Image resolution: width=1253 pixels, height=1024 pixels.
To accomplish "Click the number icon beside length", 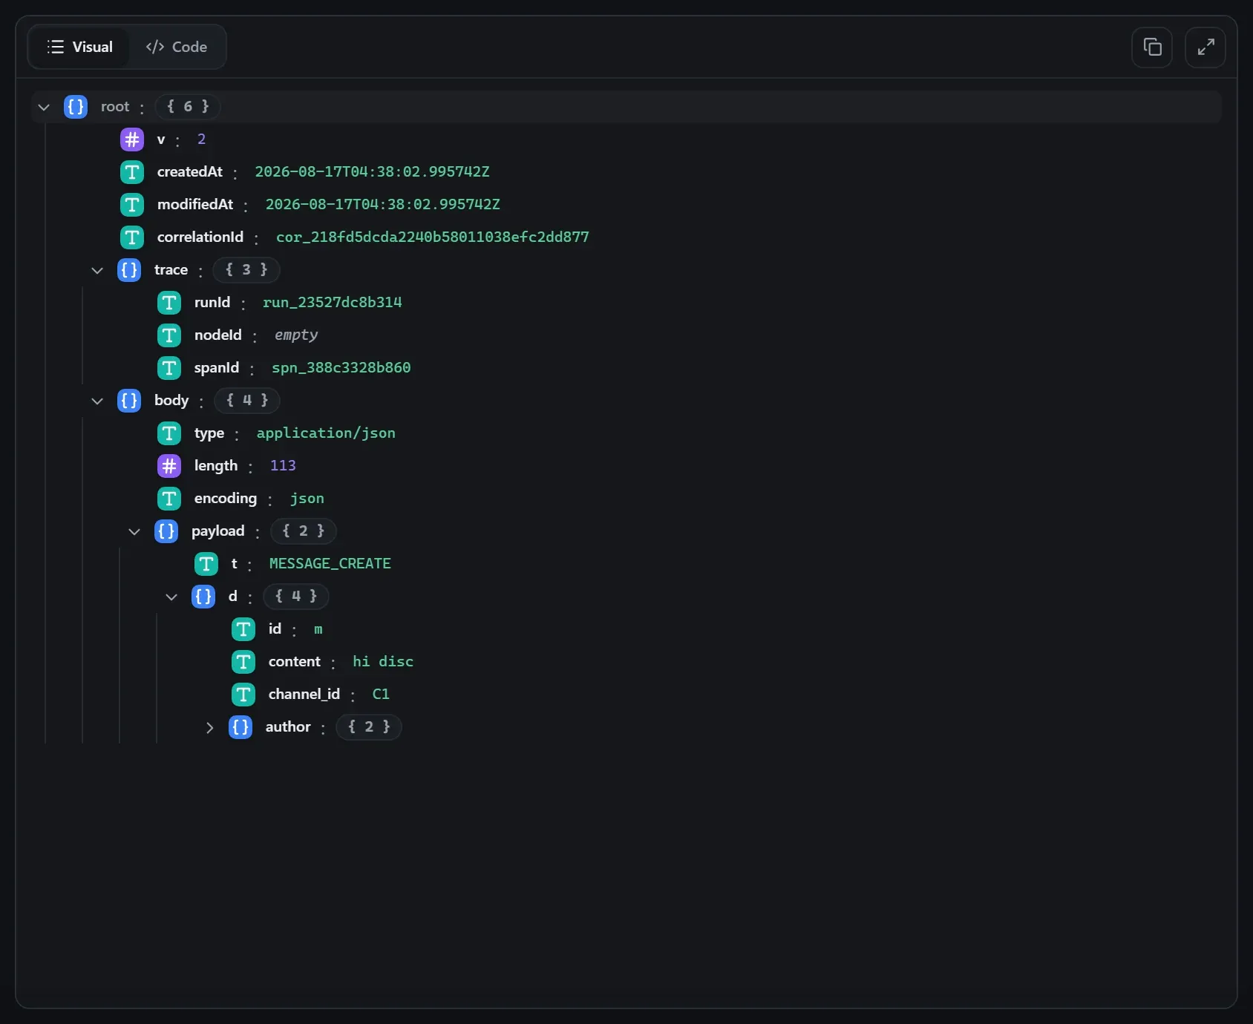I will (169, 466).
